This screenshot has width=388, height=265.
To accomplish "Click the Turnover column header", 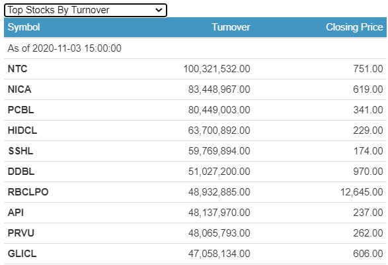I will (x=231, y=27).
